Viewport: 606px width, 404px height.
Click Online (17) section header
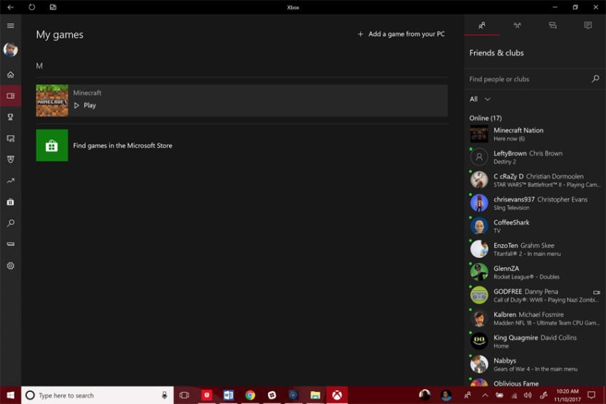(x=486, y=118)
